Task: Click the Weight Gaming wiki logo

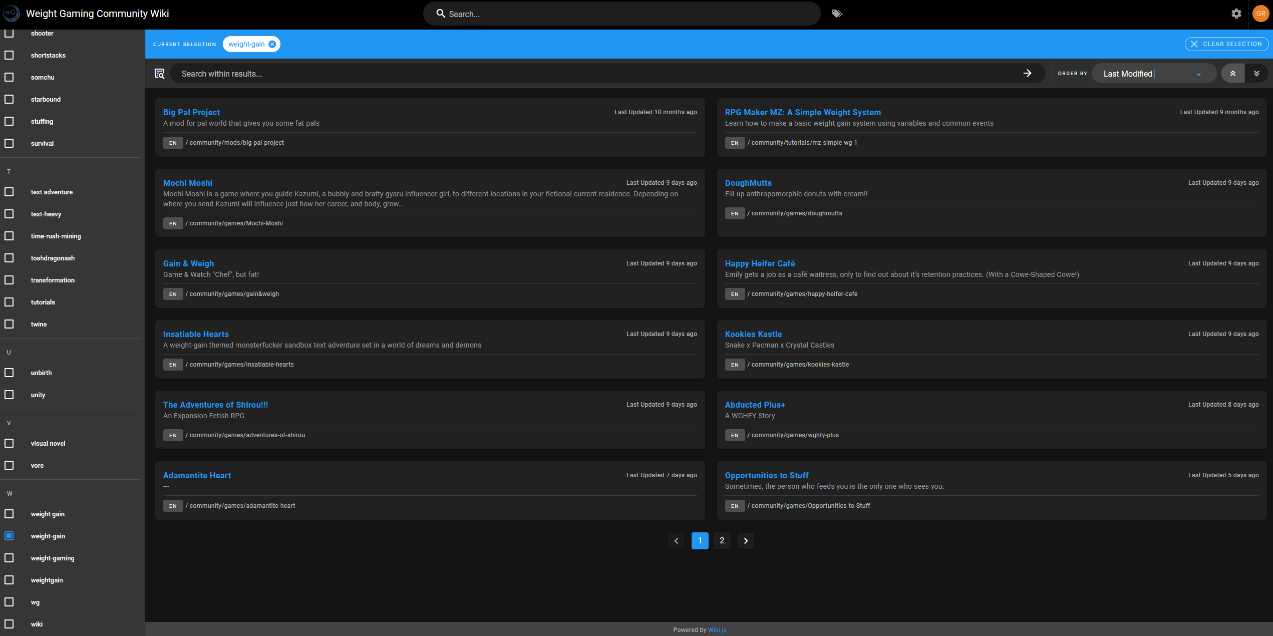Action: point(11,14)
